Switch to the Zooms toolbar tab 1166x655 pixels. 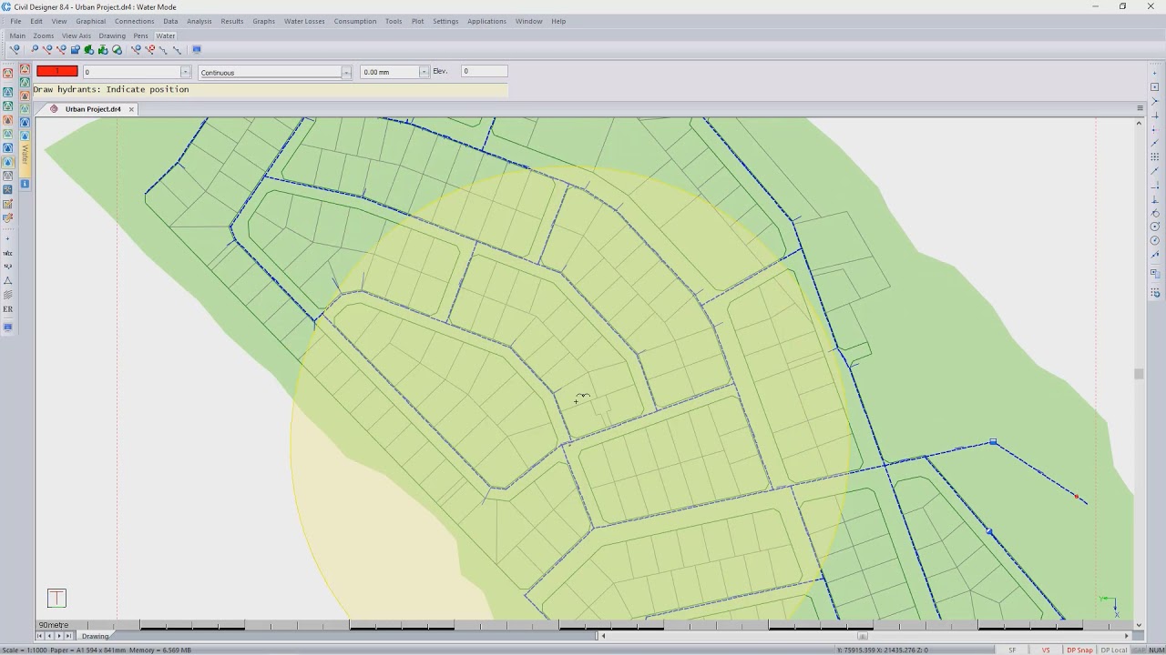pyautogui.click(x=43, y=35)
